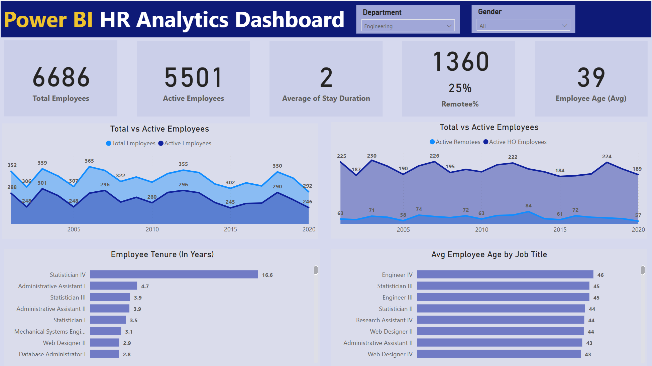Select the Average of Stay Duration card
The height and width of the screenshot is (366, 652).
click(x=326, y=79)
